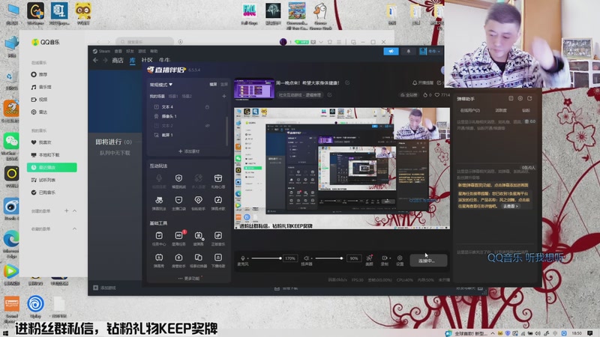Open 弹幕助手 panel settings icon
Image resolution: width=600 pixels, height=337 pixels.
coord(520,99)
